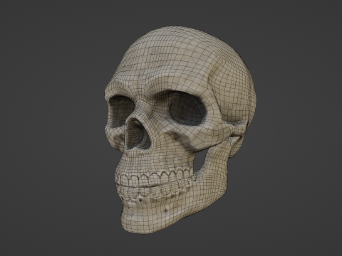This screenshot has height=256, width=342.
Task: Click the skull's larger eye socket
Action: tap(187, 109)
